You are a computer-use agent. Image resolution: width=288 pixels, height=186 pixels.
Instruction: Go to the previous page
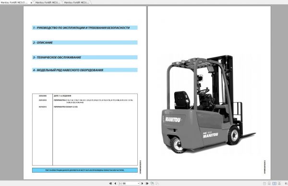coord(115,183)
